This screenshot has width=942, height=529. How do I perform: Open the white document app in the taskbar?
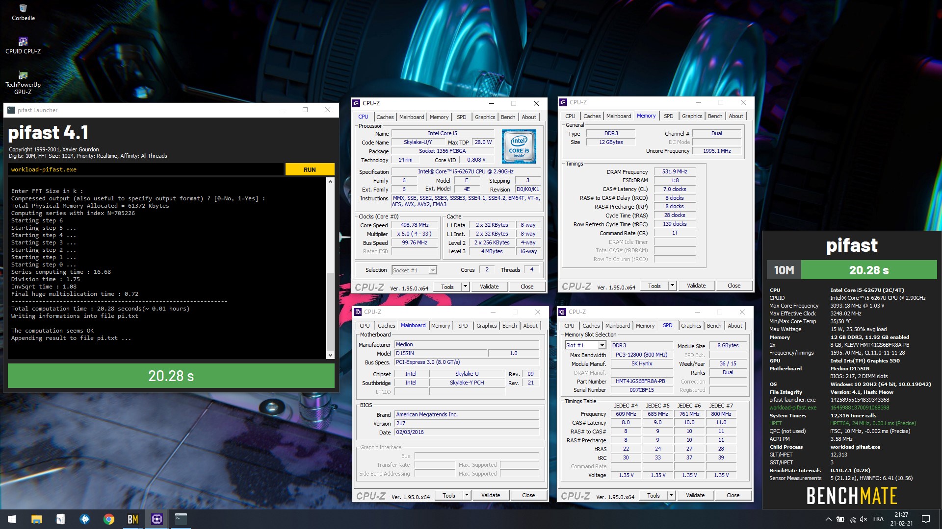pyautogui.click(x=61, y=519)
